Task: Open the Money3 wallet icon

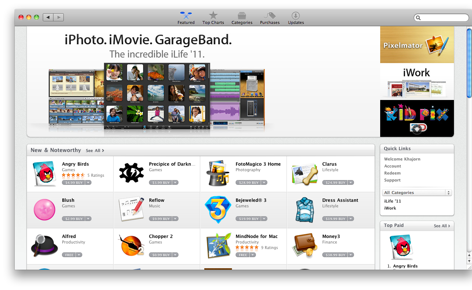Action: point(305,246)
